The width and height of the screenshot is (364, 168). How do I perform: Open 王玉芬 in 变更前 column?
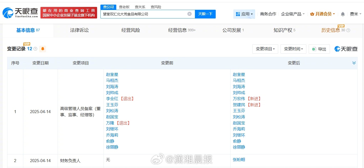pyautogui.click(x=112, y=105)
